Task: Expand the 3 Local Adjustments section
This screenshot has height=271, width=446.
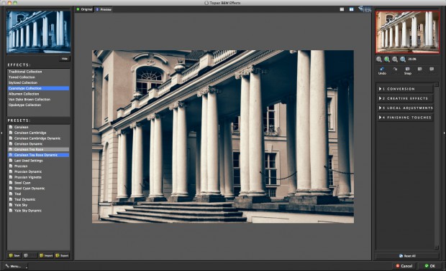Action: [x=406, y=108]
